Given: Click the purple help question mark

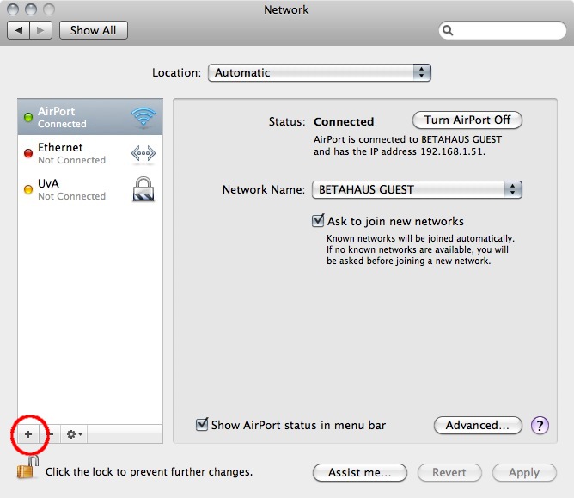Looking at the screenshot, I should [540, 425].
